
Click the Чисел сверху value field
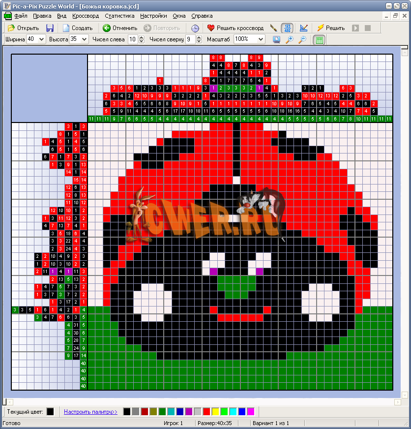pos(191,39)
